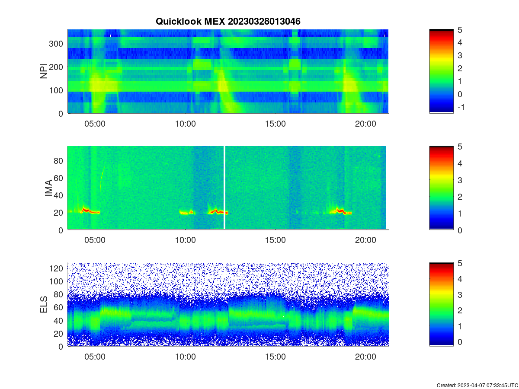
Task: Click the 80 tick on the IMA y-axis
Action: point(59,160)
